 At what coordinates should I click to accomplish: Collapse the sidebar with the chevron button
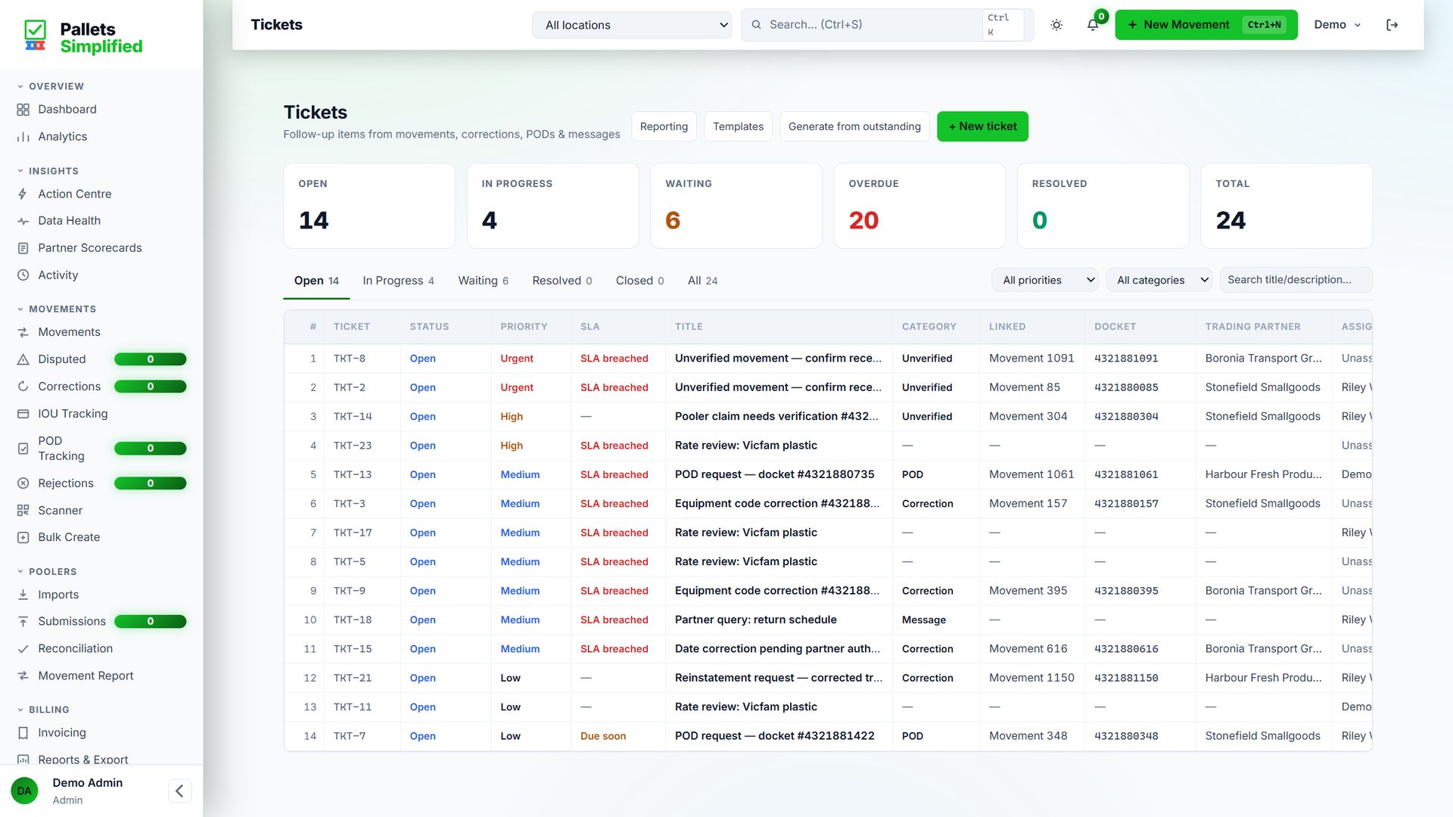[x=179, y=791]
